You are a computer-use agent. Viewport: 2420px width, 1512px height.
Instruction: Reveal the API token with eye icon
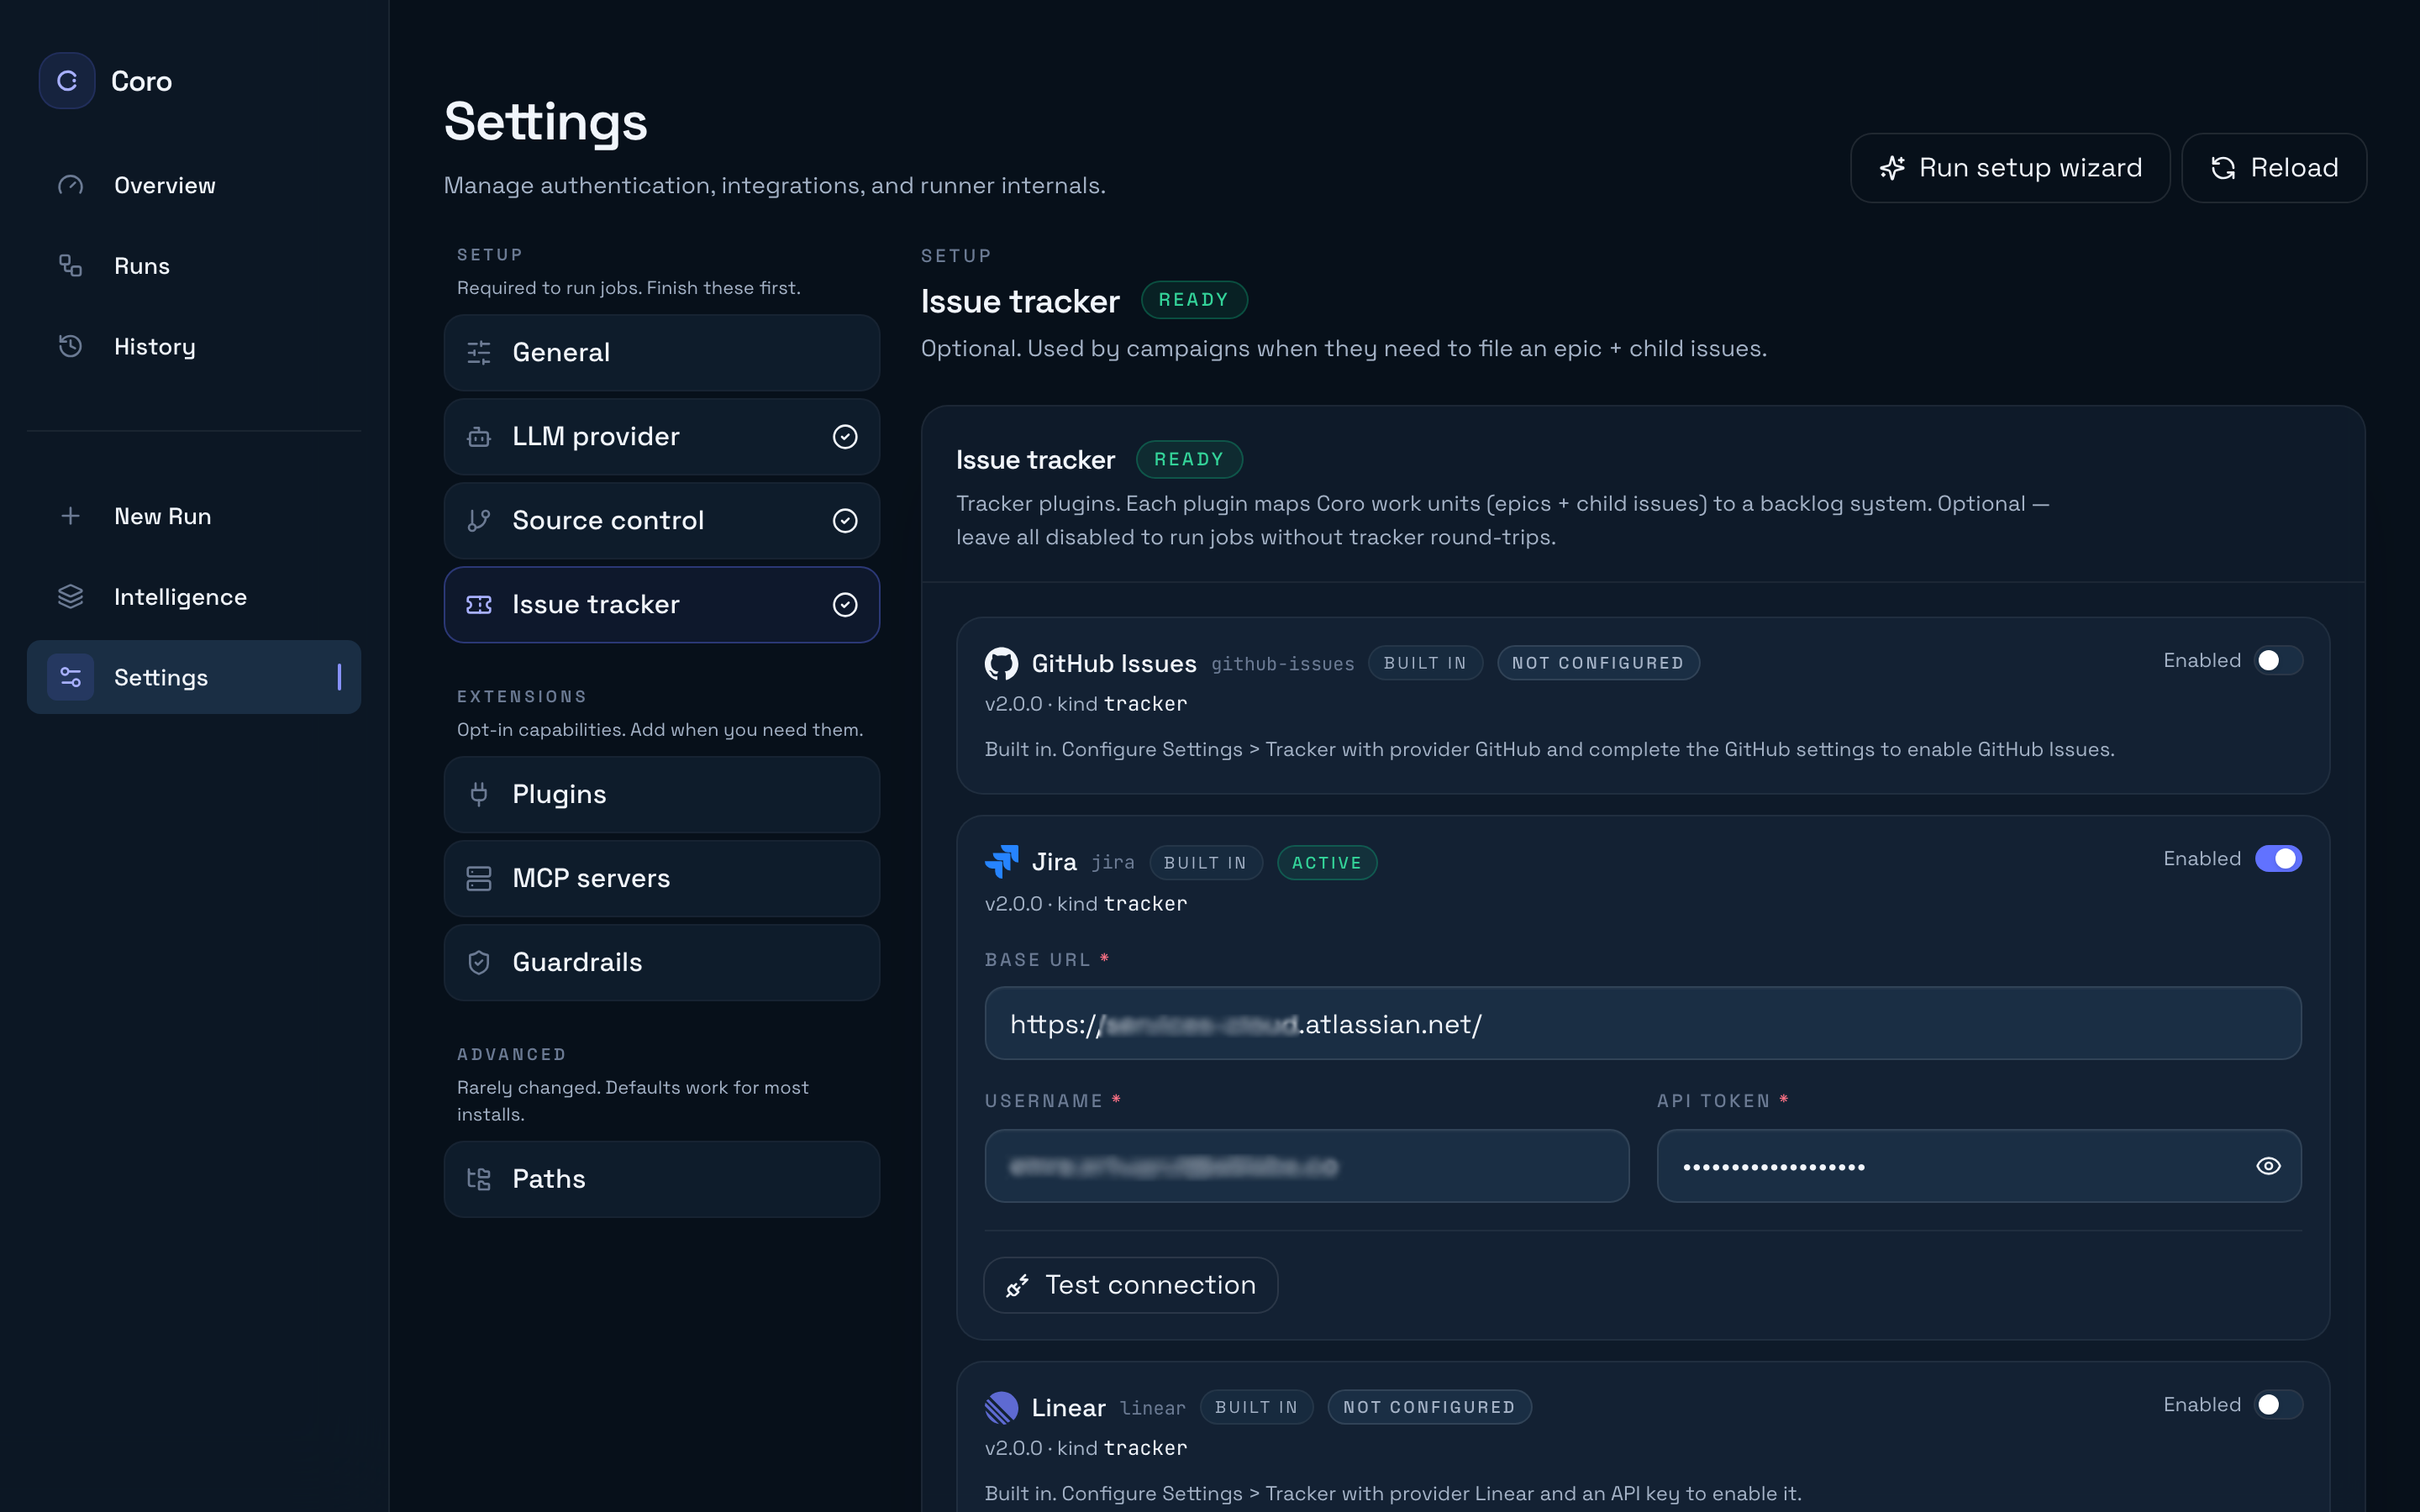coord(2268,1166)
